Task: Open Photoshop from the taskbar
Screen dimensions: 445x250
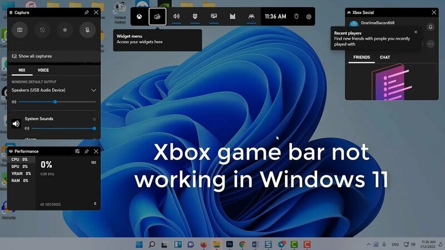Action: 229,244
